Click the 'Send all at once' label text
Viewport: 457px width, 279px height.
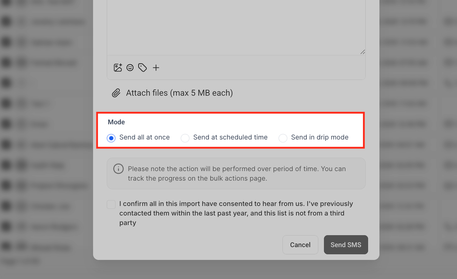coord(144,137)
